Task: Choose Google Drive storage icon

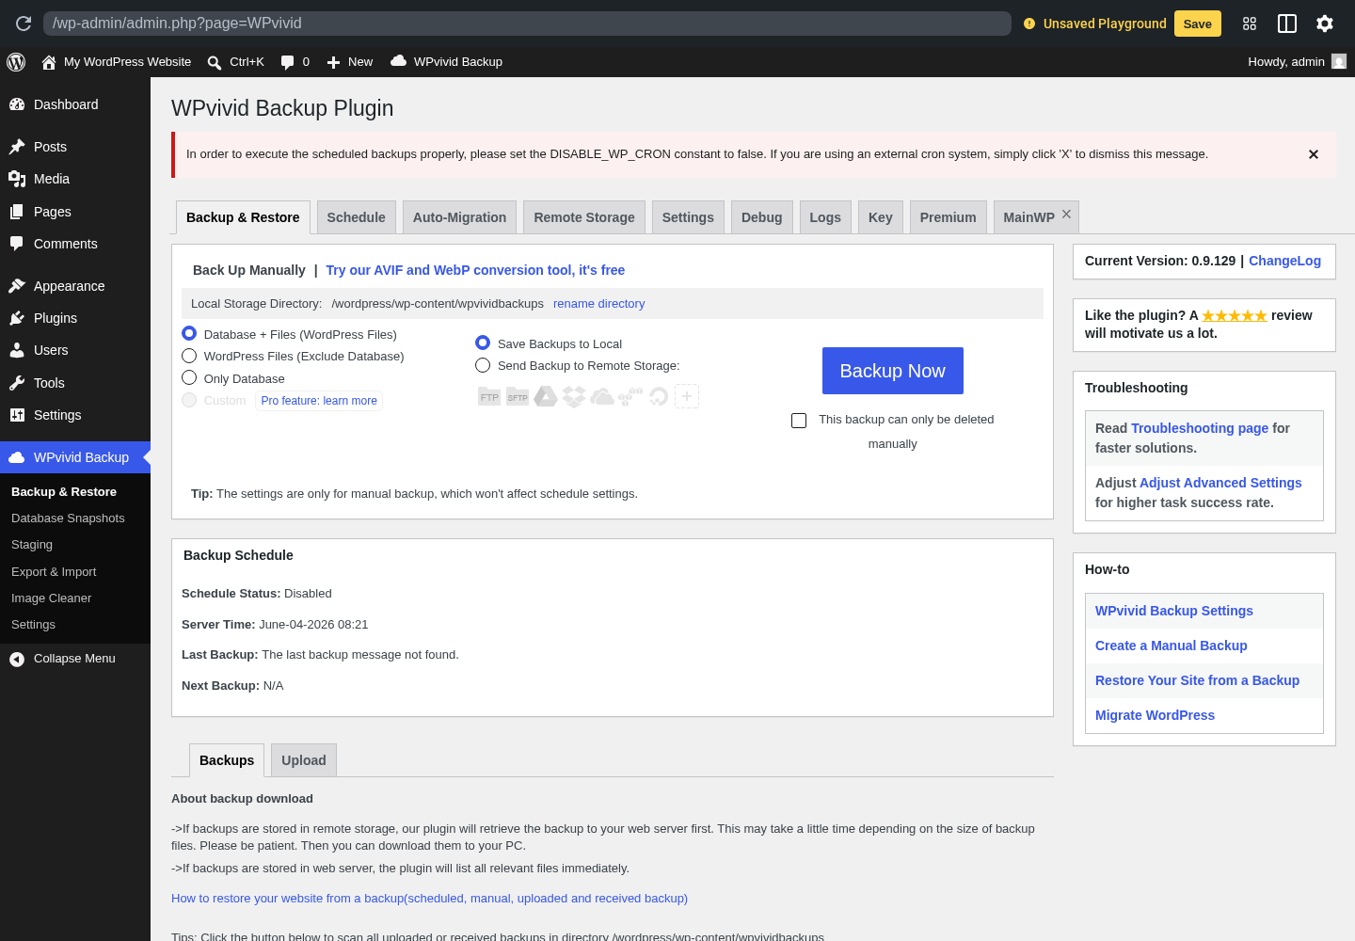Action: (546, 397)
